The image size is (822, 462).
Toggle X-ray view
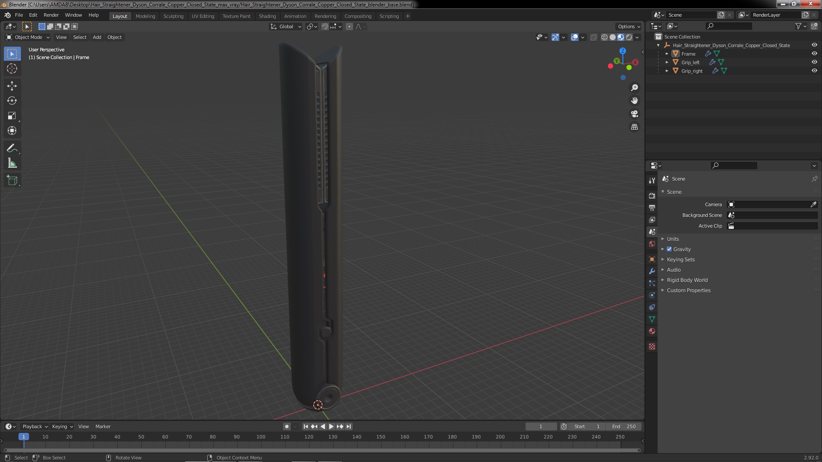point(593,37)
